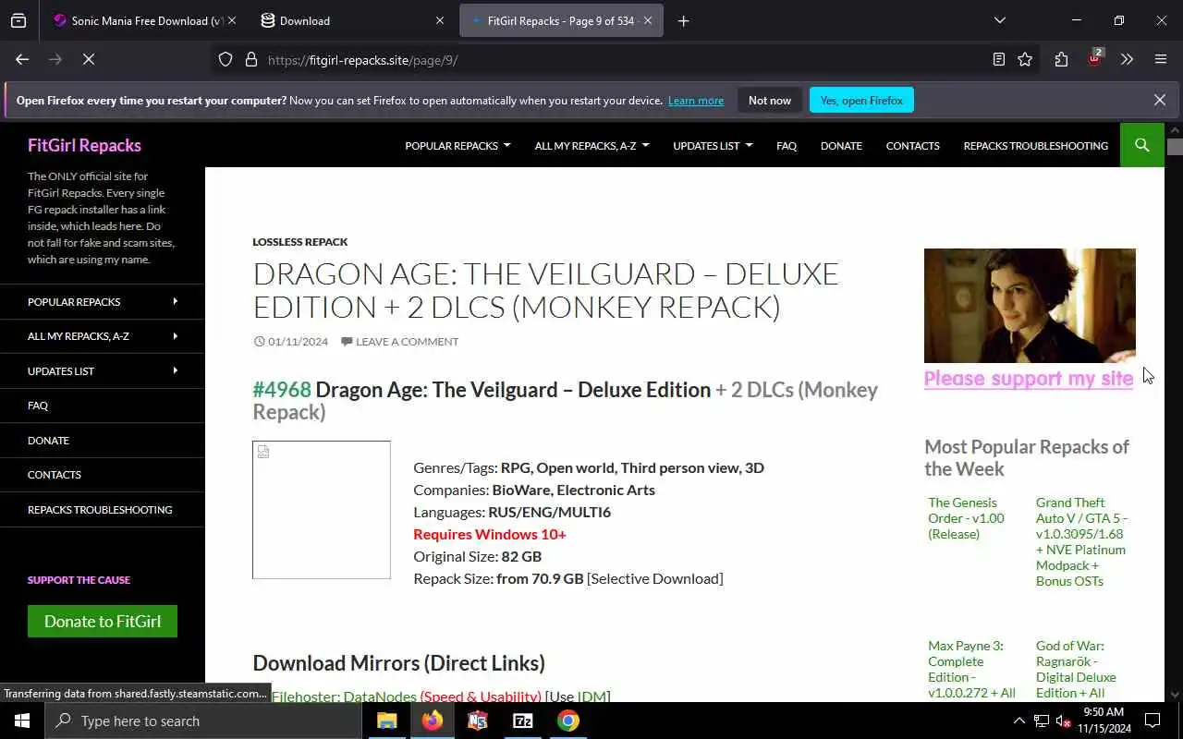Open God of War Ragnarök repack link

(x=1076, y=669)
